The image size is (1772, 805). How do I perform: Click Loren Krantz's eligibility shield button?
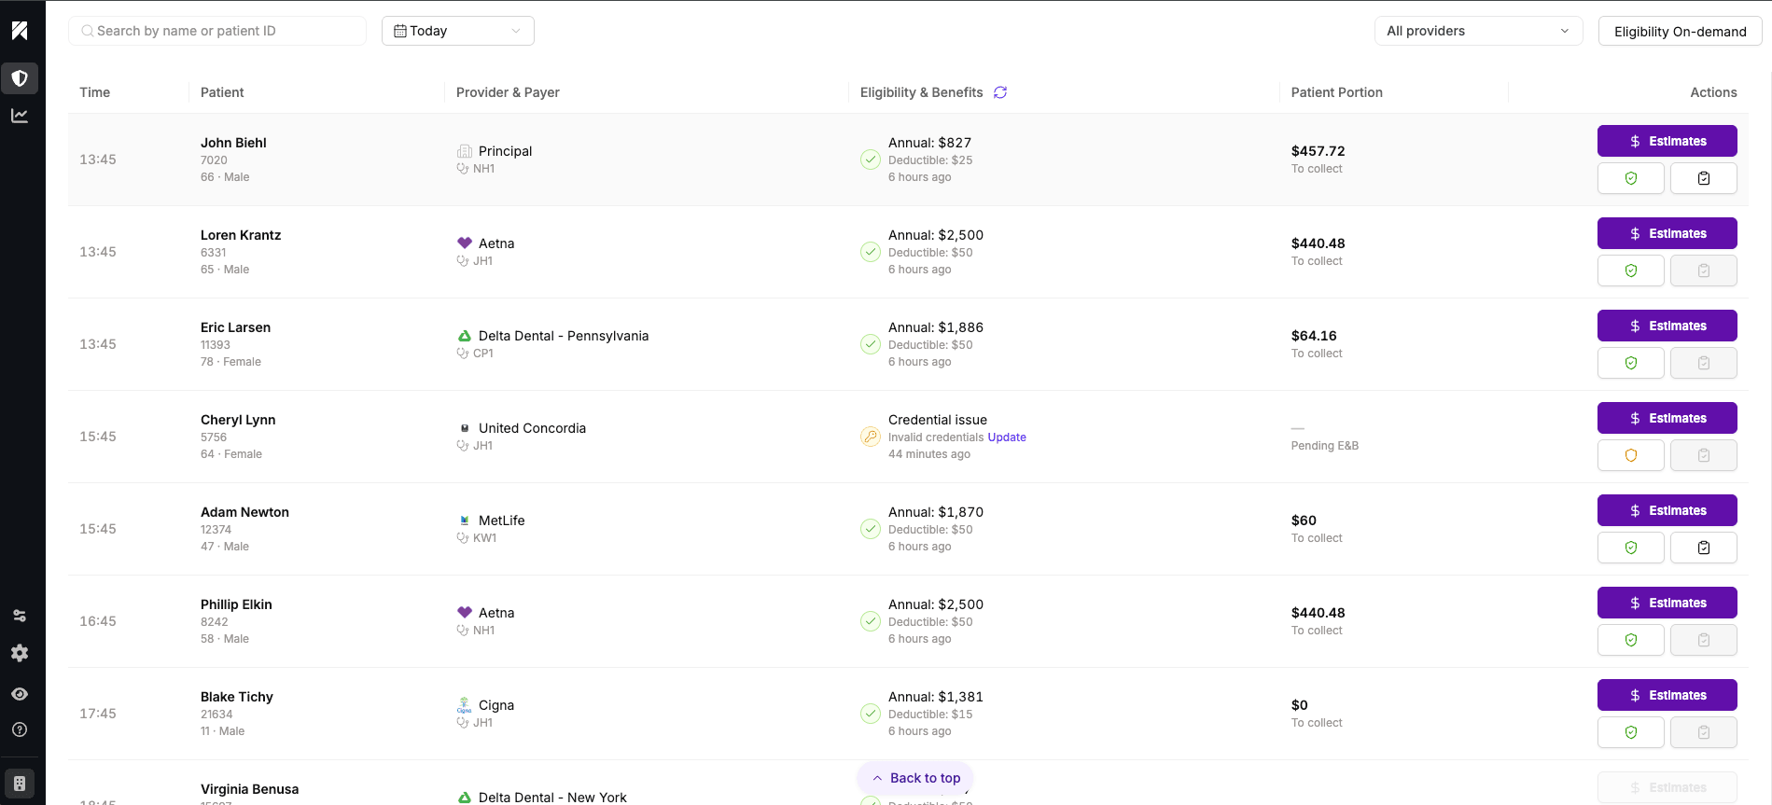tap(1631, 271)
